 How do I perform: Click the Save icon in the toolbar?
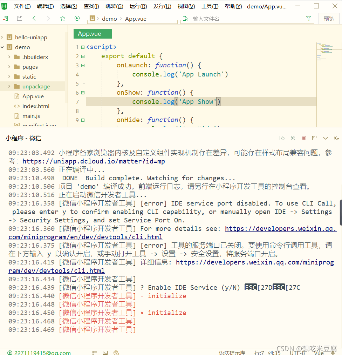19,18
